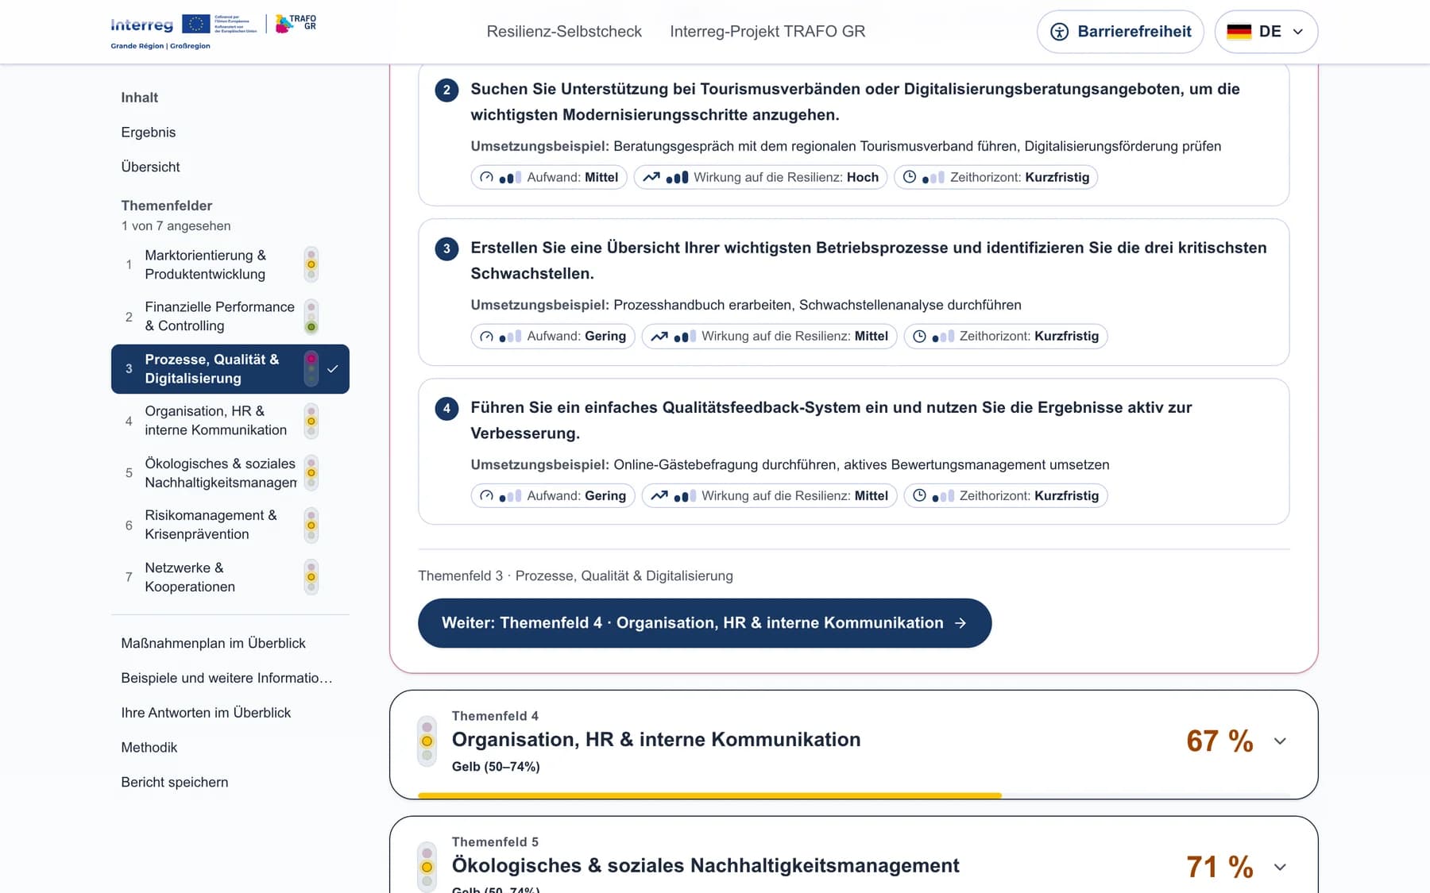Click trend arrow icon in Wirkung: Hoch chip
Image resolution: width=1430 pixels, height=893 pixels.
[651, 177]
